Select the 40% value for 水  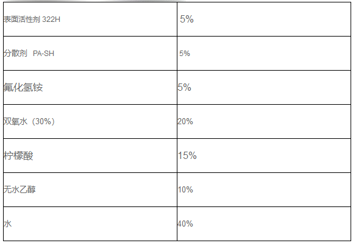(185, 224)
